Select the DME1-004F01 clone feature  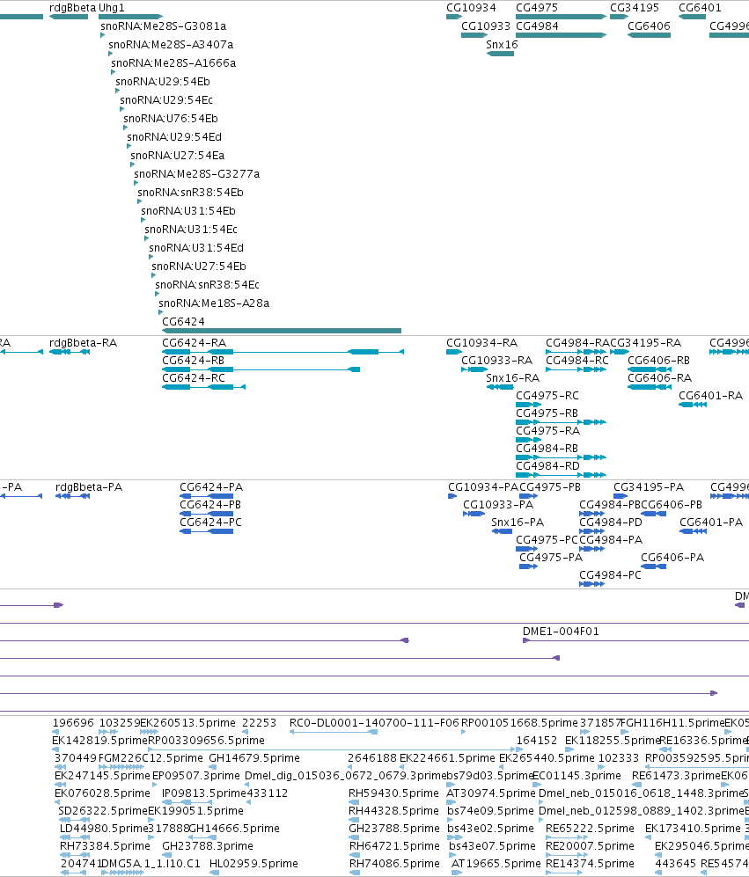636,640
